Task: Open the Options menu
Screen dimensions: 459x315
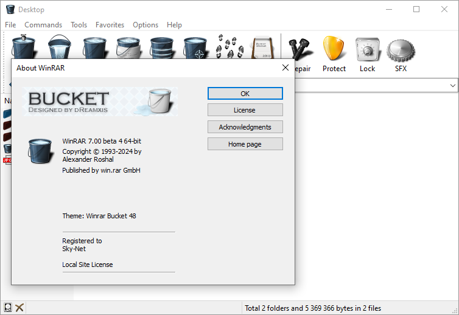Action: point(145,25)
